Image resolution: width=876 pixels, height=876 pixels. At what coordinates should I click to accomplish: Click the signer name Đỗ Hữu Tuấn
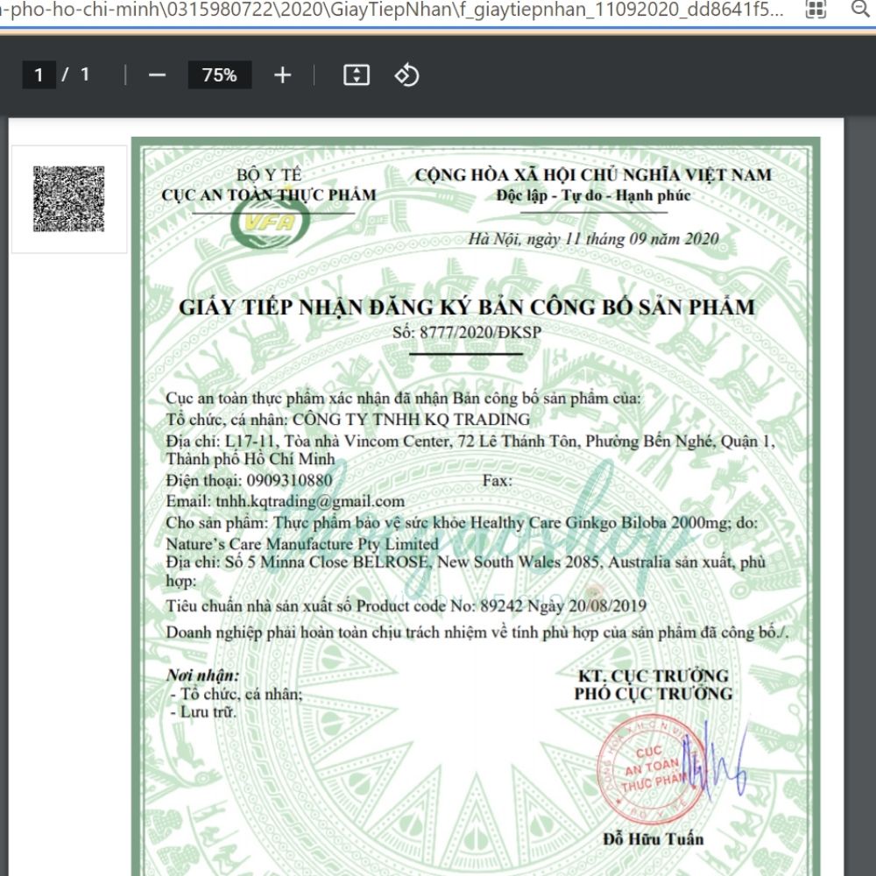[653, 838]
